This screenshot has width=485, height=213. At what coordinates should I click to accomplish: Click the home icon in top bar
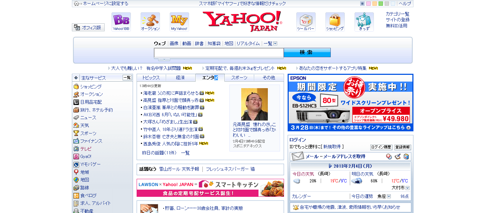[x=76, y=4]
